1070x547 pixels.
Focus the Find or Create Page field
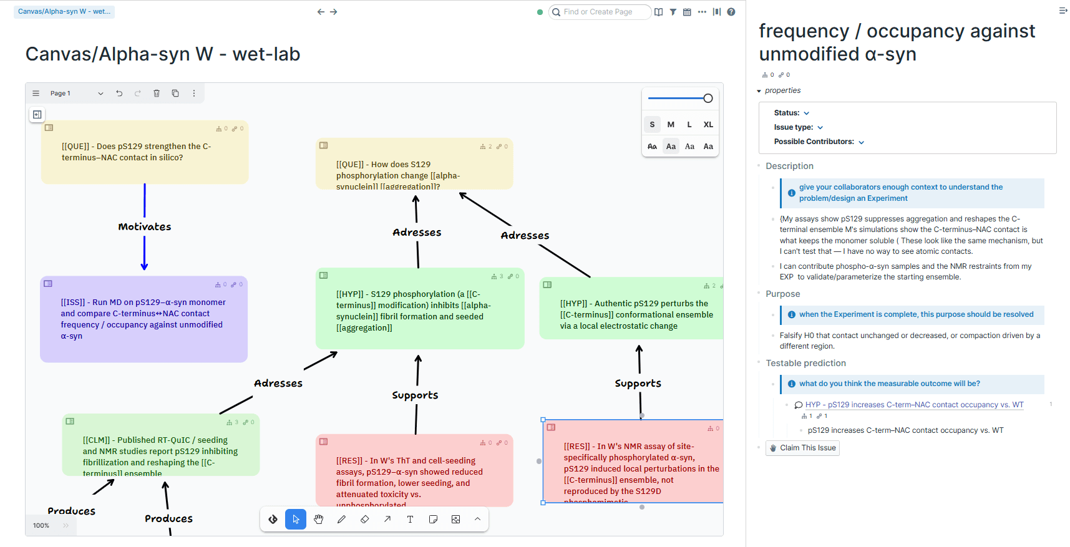click(x=600, y=12)
